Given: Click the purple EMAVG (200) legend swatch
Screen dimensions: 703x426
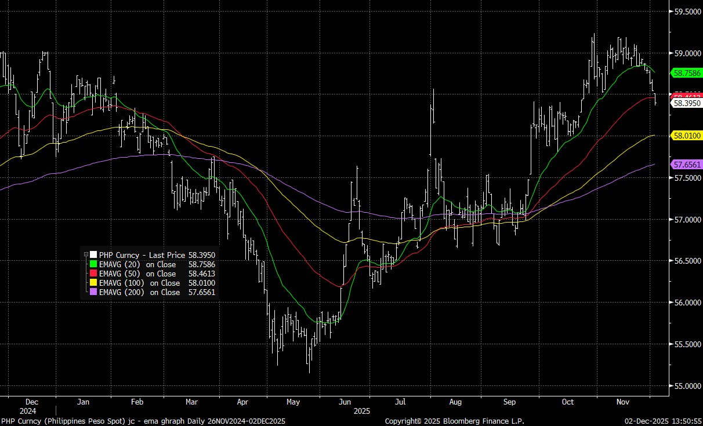Looking at the screenshot, I should 93,292.
